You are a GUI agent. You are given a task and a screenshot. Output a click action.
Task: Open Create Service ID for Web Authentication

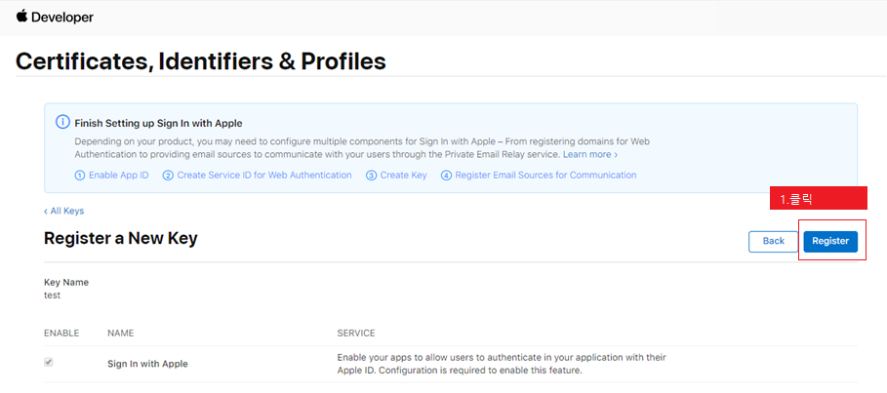point(258,176)
